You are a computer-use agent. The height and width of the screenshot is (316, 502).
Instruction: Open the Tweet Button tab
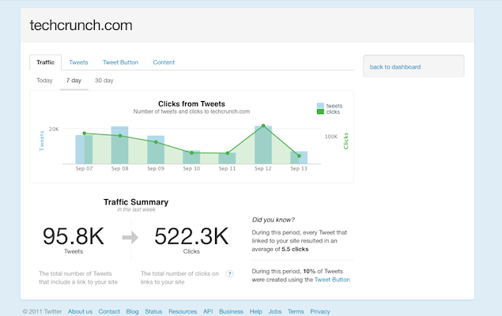pos(120,62)
